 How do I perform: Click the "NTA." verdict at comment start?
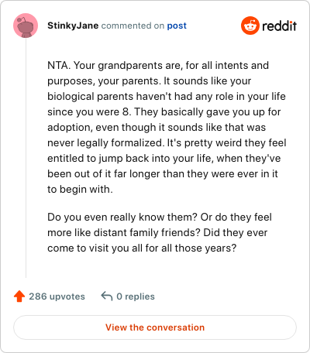[x=59, y=65]
